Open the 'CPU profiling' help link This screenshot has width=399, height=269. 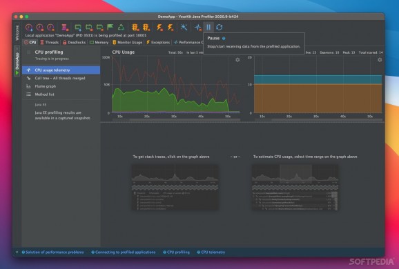176,252
